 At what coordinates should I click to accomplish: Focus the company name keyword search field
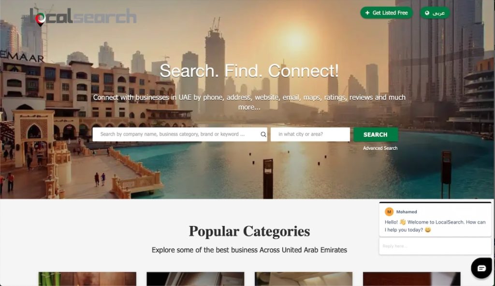(x=180, y=135)
